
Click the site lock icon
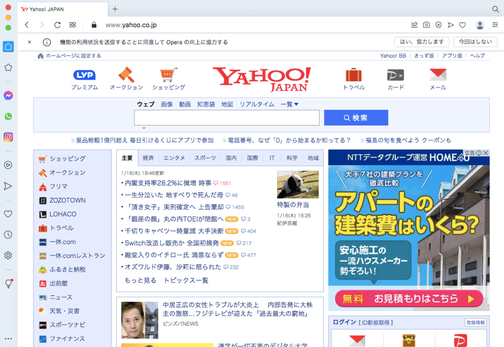pyautogui.click(x=94, y=25)
